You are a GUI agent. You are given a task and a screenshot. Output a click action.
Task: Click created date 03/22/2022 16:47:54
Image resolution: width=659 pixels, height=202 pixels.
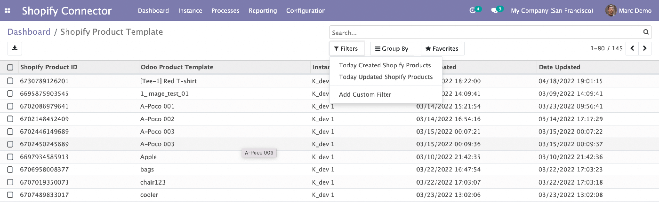(x=449, y=170)
